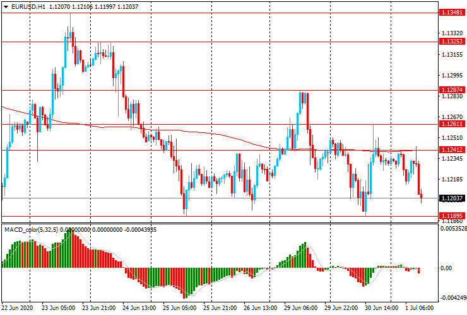Click the last red candle near 1.12037

click(x=421, y=197)
